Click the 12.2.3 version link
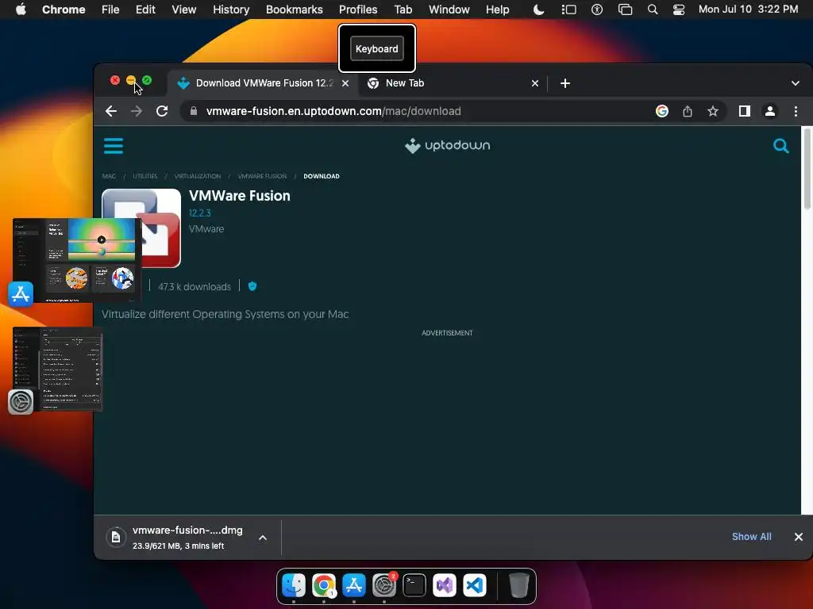Image resolution: width=813 pixels, height=609 pixels. (199, 213)
